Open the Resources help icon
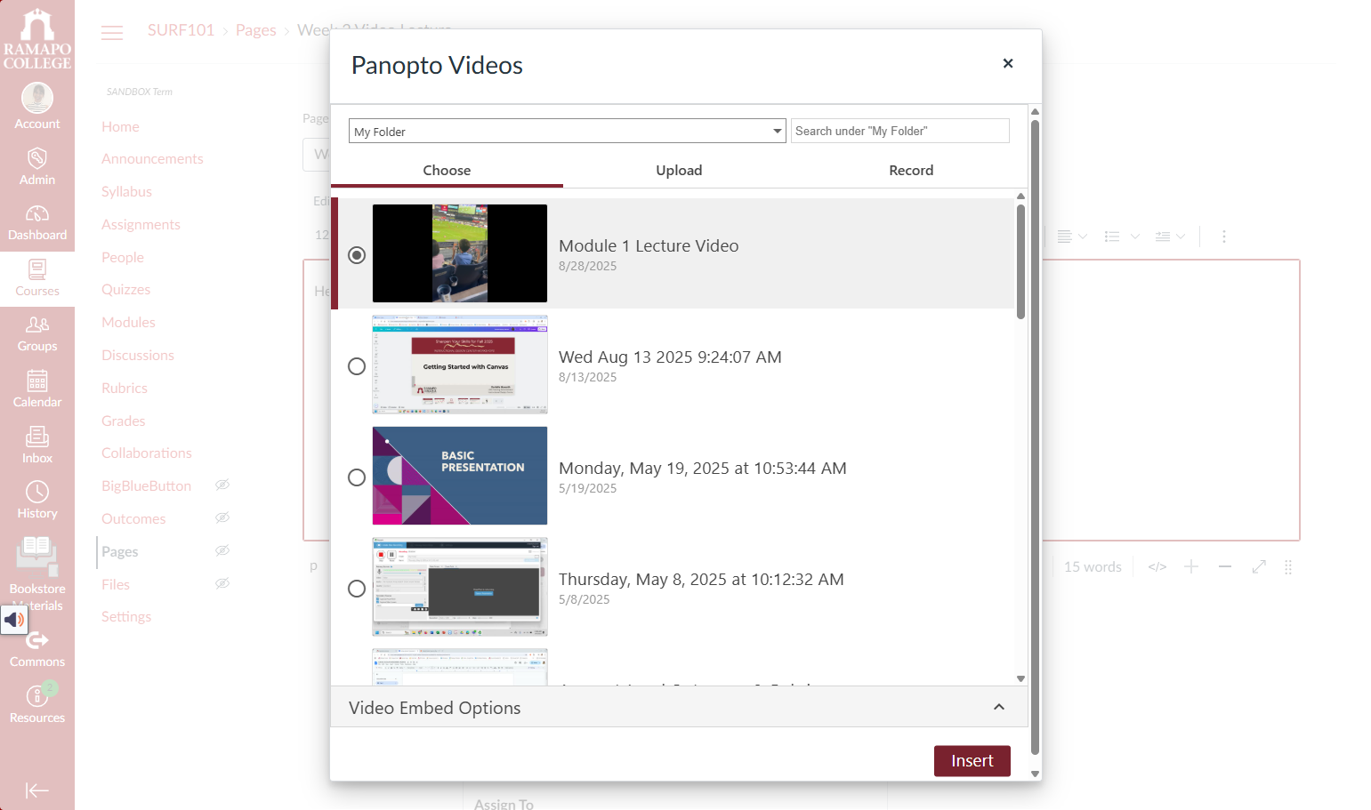The width and height of the screenshot is (1371, 810). 37,695
